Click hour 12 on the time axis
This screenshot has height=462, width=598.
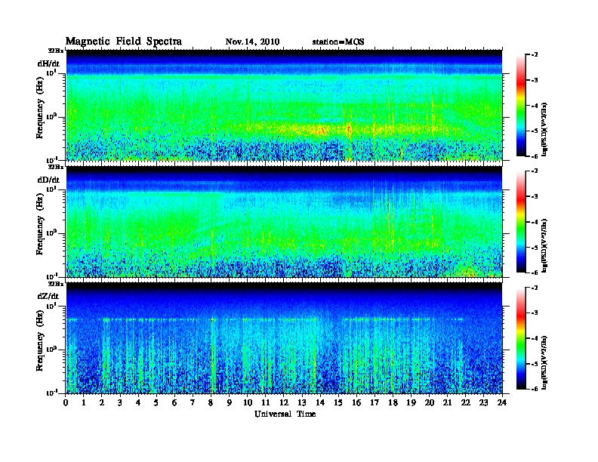click(284, 403)
